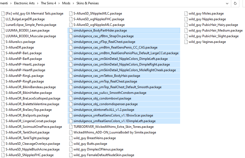Select [Fix] wild_guy EA Mermaid Tails.package
The image size is (245, 158).
tap(35, 13)
